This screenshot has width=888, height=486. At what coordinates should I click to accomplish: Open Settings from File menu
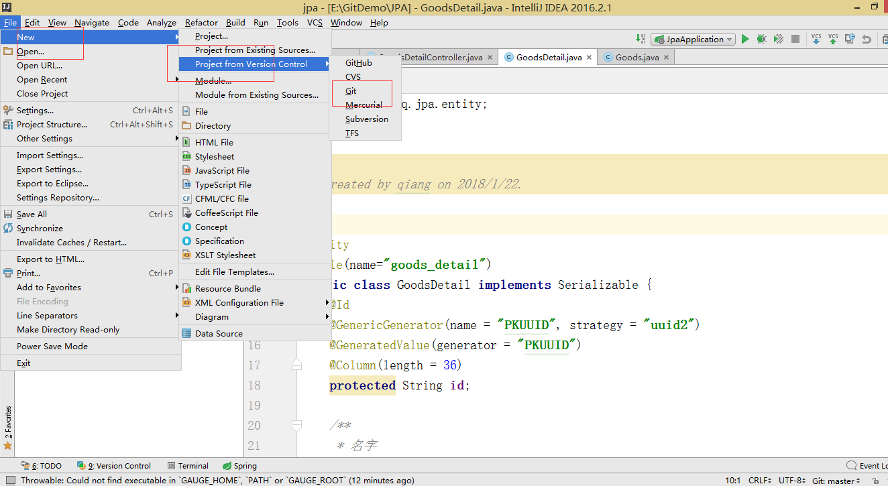point(91,111)
